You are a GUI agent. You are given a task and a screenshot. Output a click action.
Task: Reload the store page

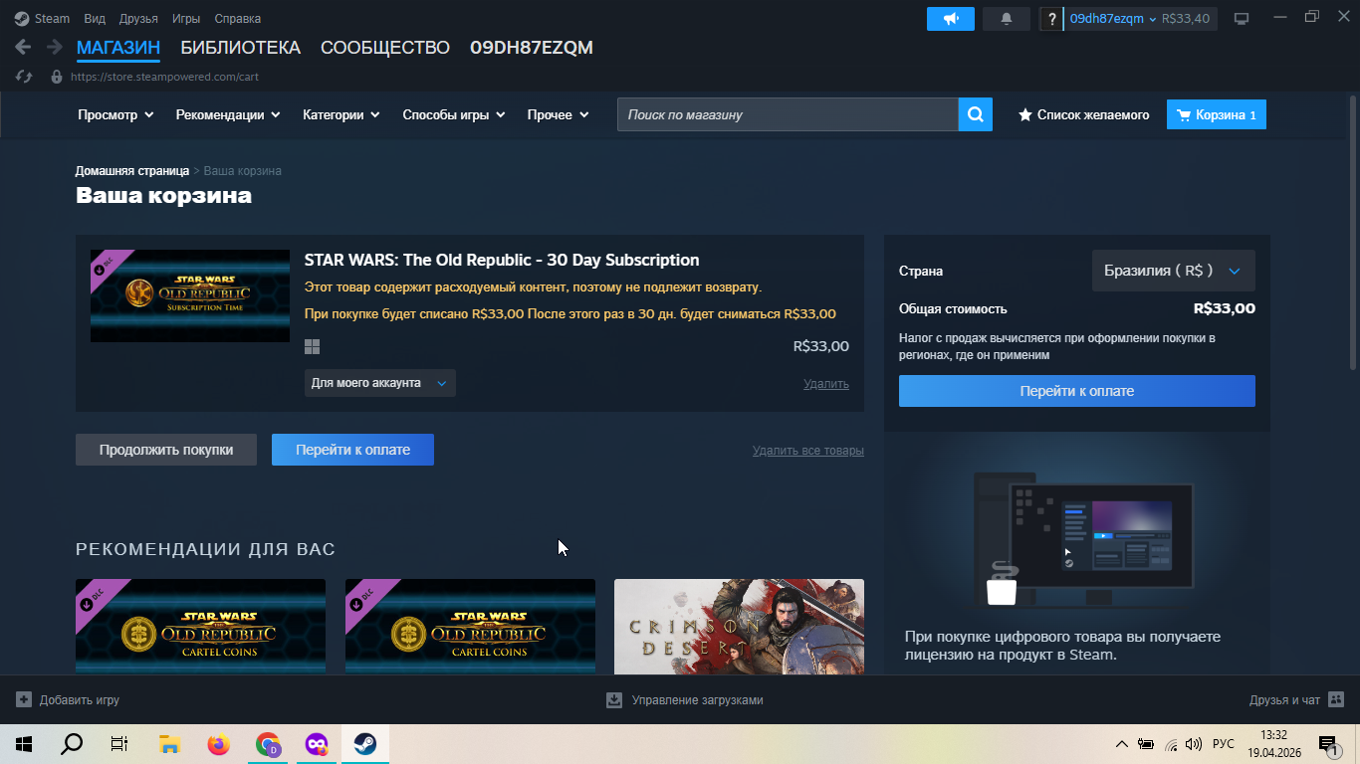(25, 77)
